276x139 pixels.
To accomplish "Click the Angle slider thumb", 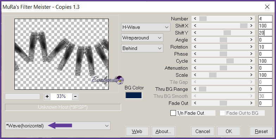I will (223, 40).
